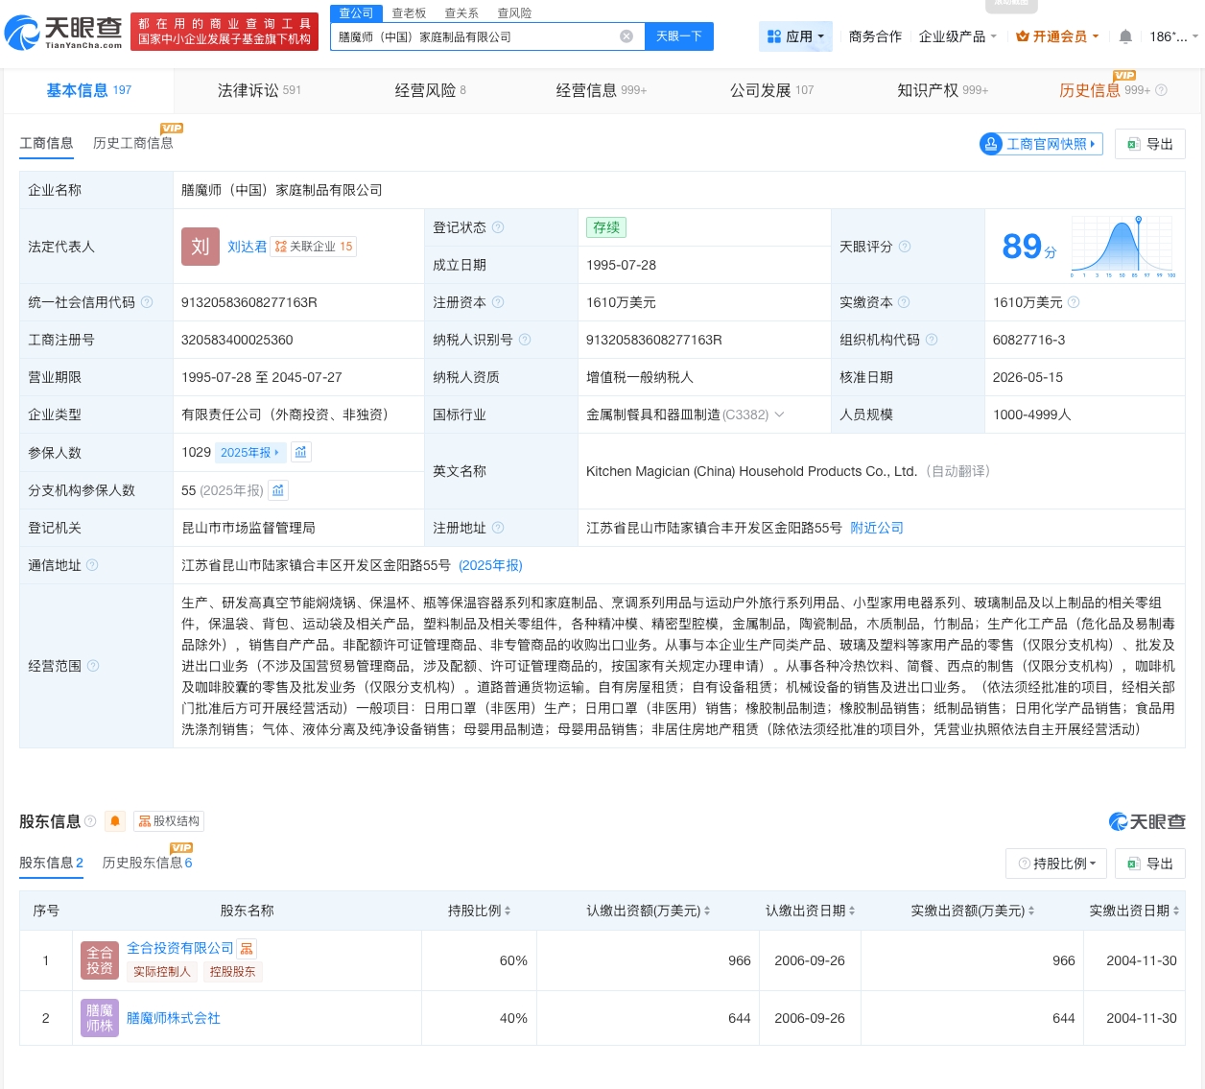This screenshot has width=1205, height=1089.
Task: Click help icon beside 纳税人识别号
Action: tap(525, 340)
